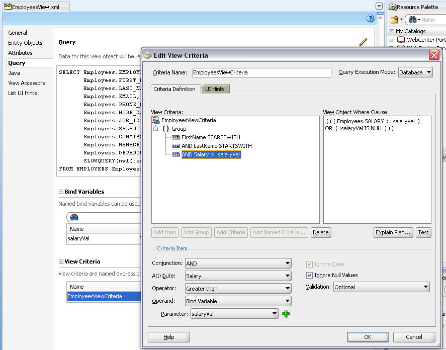This screenshot has width=446, height=350.
Task: Select the salaryVal bind variable row
Action: [x=104, y=238]
